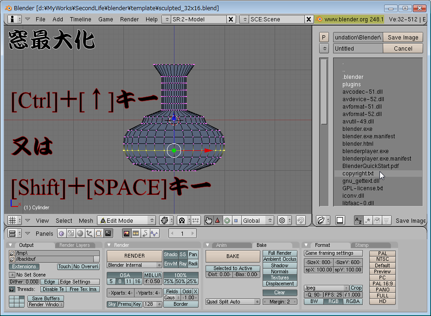The image size is (431, 316).
Task: Cancel the file save dialog
Action: [403, 48]
